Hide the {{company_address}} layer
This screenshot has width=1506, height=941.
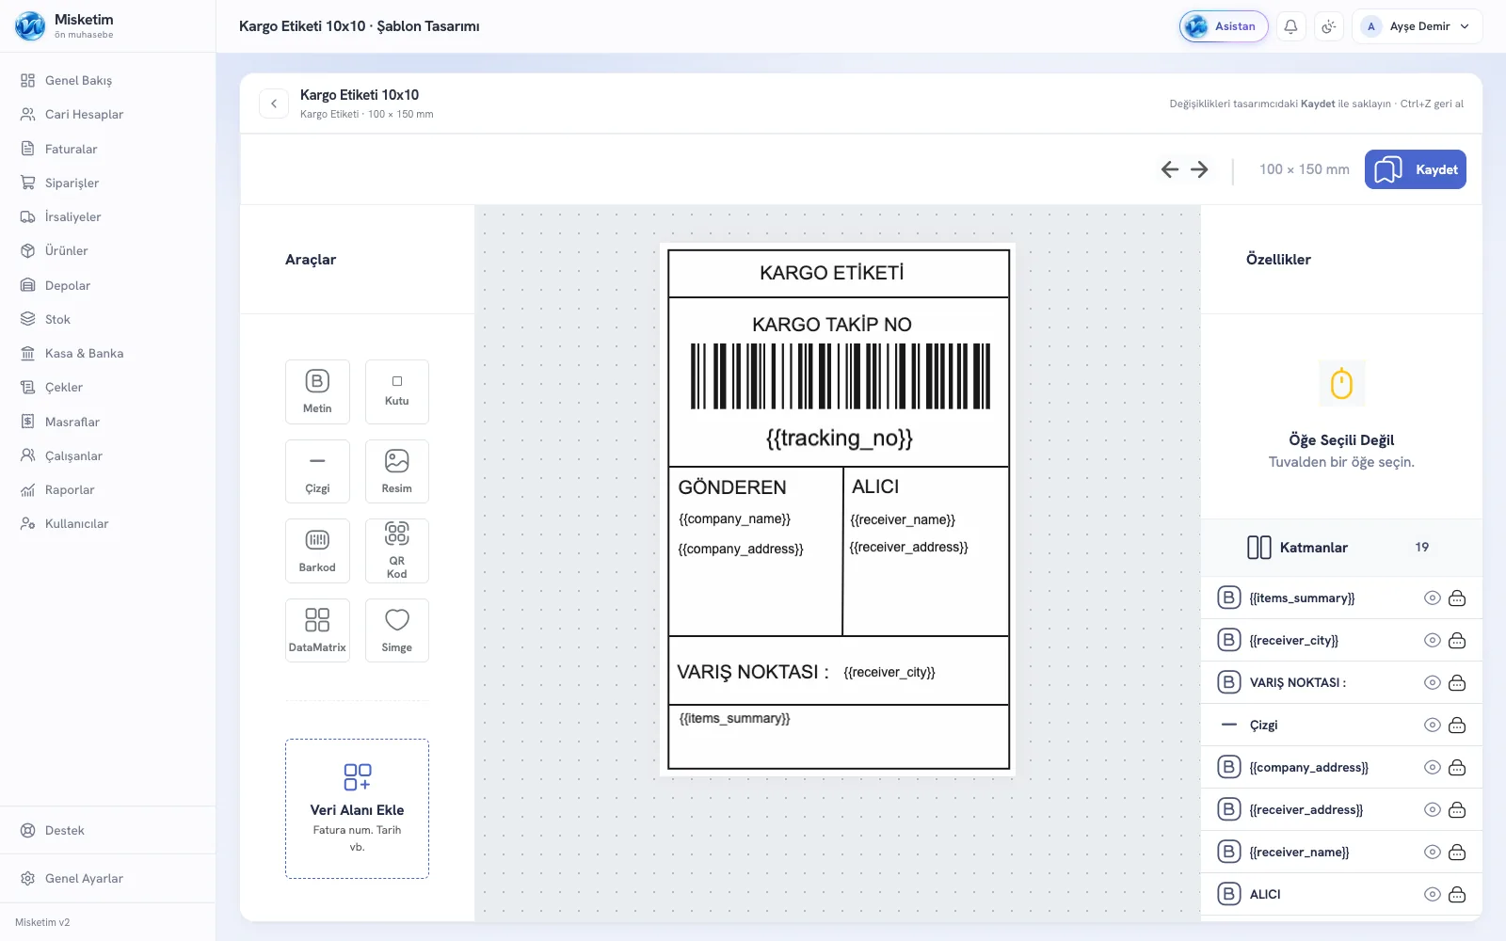click(1433, 767)
